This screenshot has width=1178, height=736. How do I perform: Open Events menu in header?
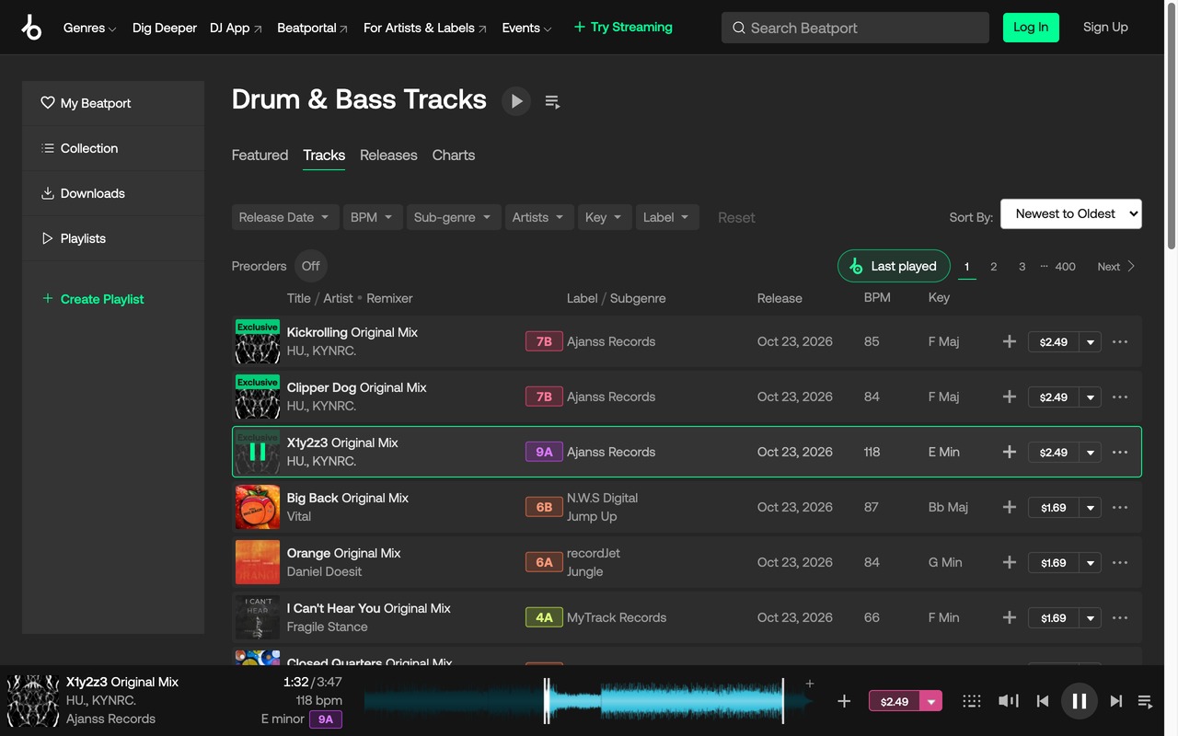tap(526, 28)
